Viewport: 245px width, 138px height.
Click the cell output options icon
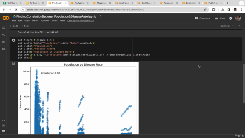click(x=14, y=63)
